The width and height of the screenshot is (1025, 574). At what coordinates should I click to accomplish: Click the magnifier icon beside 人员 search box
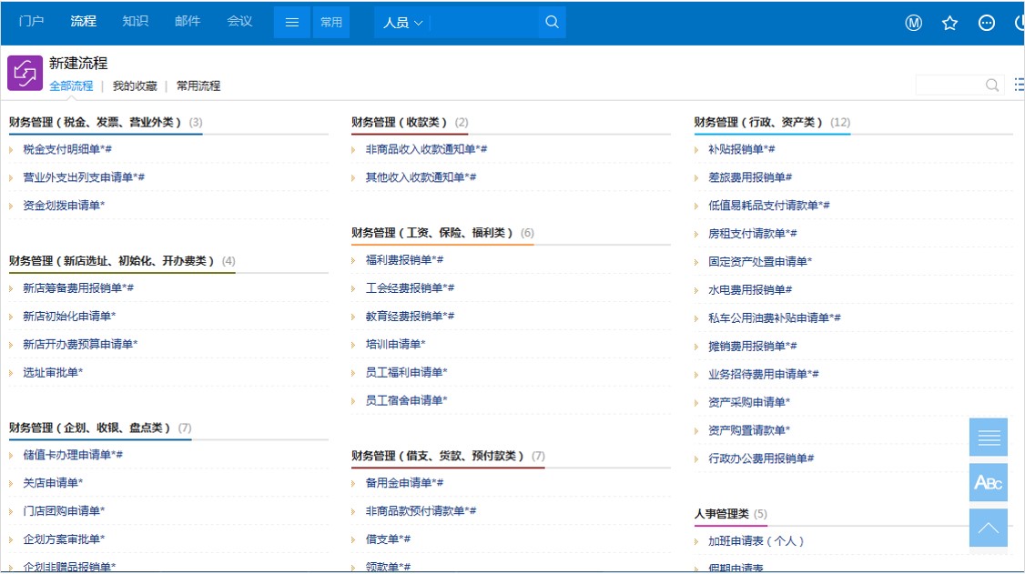click(x=552, y=22)
